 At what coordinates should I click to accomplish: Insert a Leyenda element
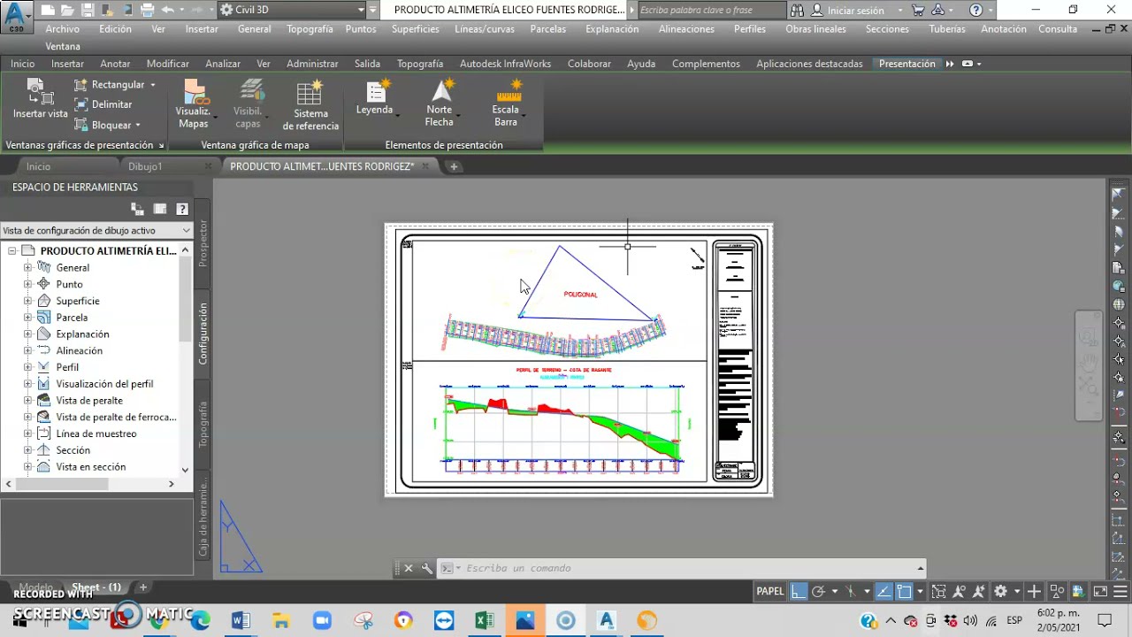375,98
